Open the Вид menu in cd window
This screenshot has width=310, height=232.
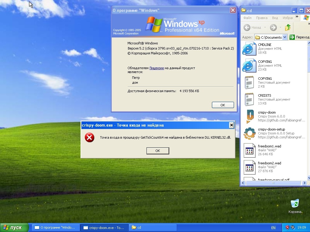(275, 18)
